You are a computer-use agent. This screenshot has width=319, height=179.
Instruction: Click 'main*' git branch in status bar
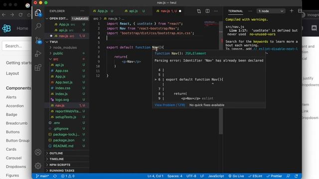42,176
